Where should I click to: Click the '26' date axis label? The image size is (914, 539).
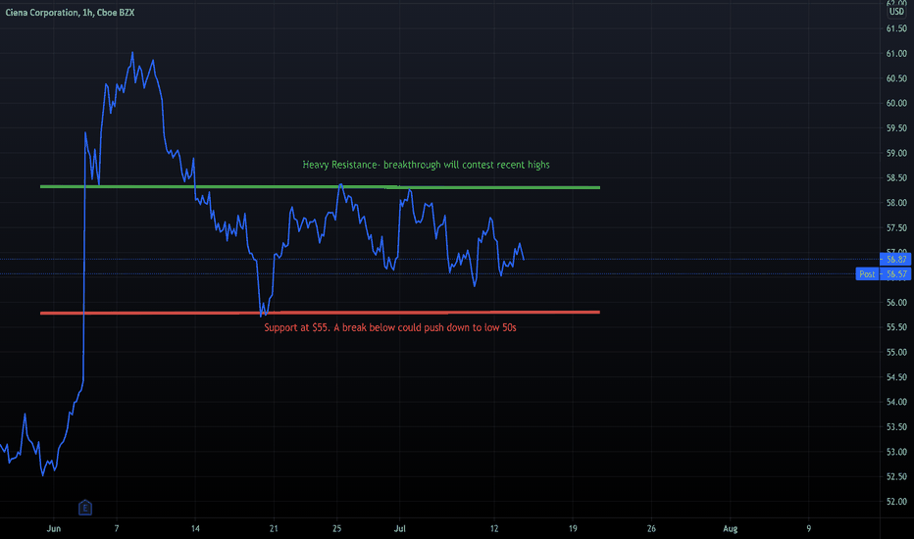(651, 528)
